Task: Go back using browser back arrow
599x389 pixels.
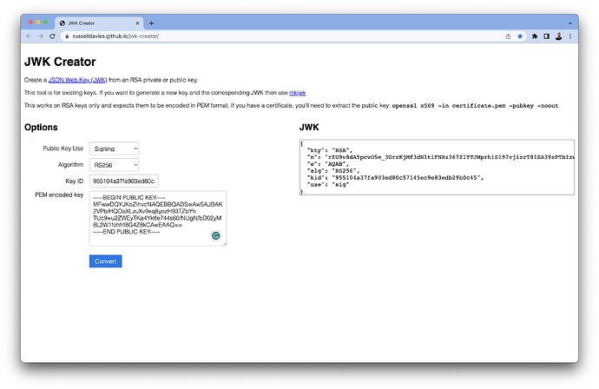Action: coord(29,36)
